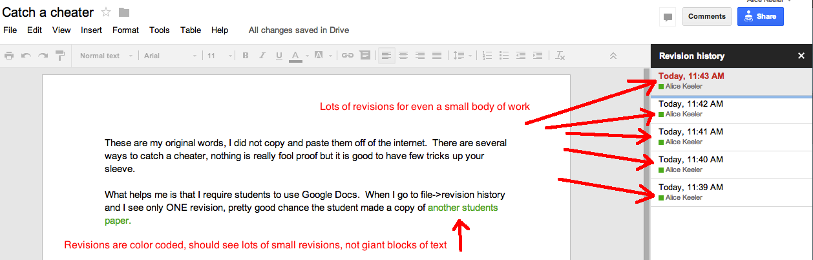
Task: Apply numbered list formatting
Action: click(x=488, y=56)
